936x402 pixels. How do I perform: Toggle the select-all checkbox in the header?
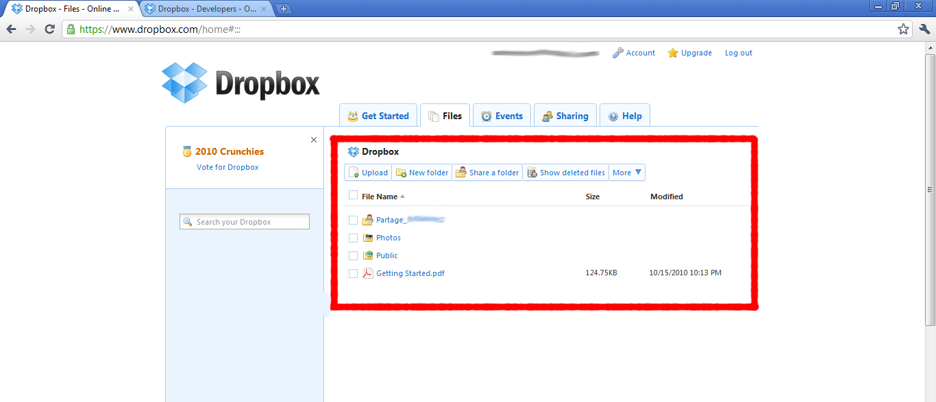tap(354, 196)
